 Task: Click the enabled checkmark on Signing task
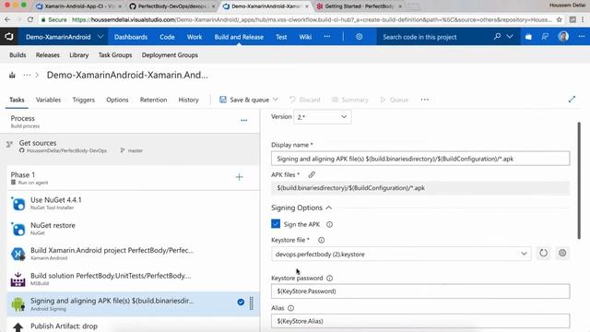pyautogui.click(x=241, y=302)
